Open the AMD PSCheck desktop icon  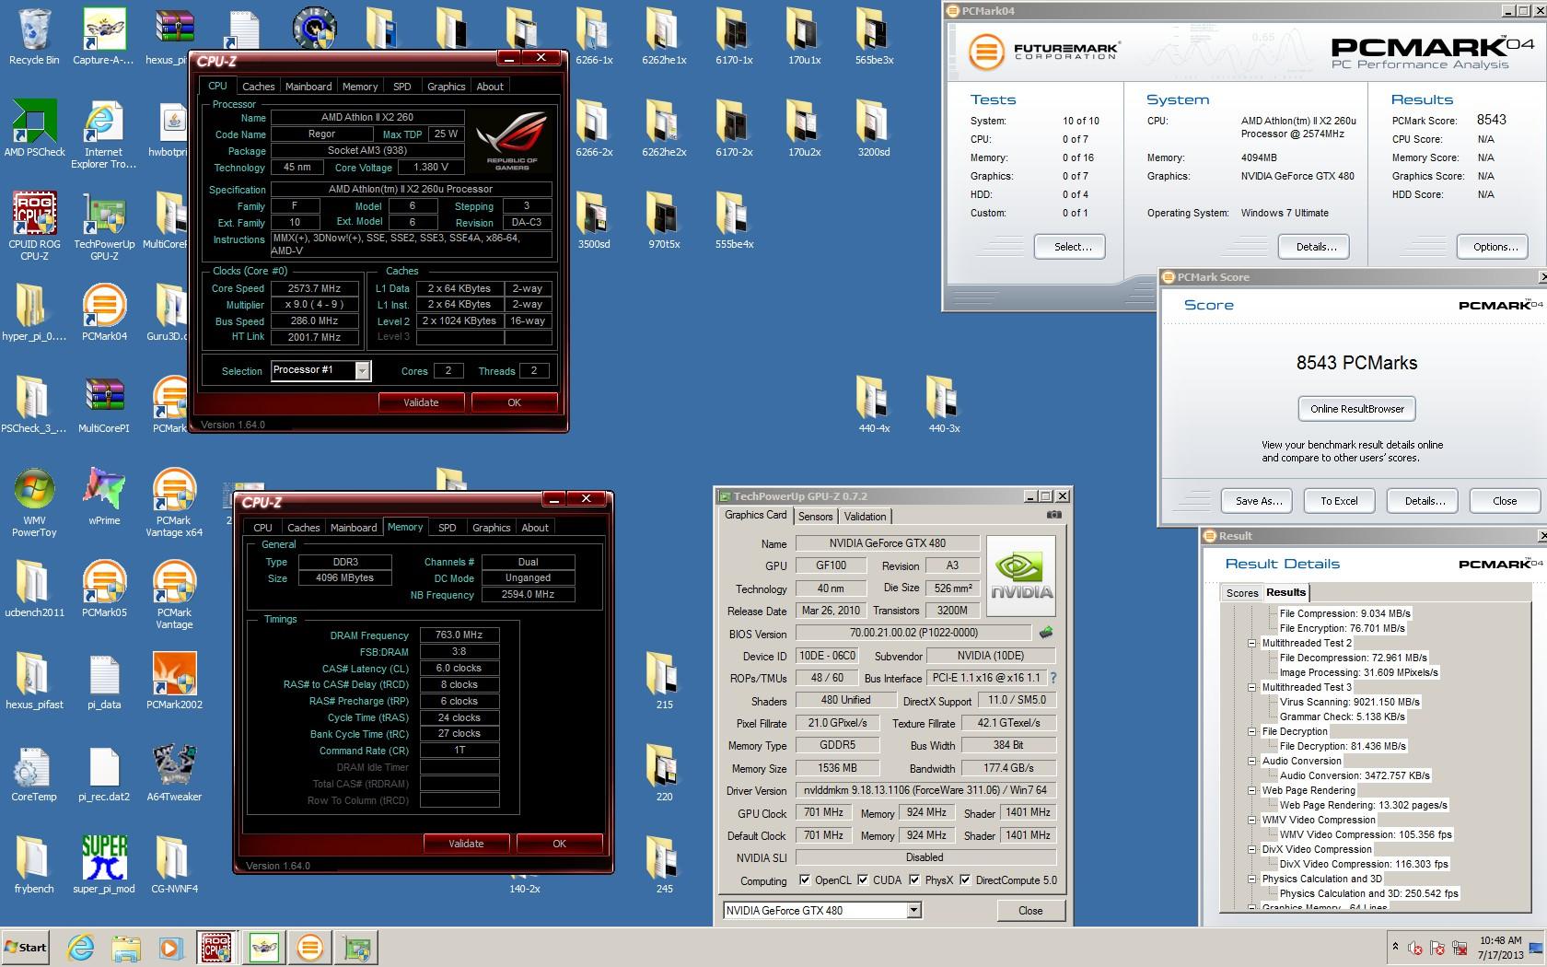click(34, 129)
